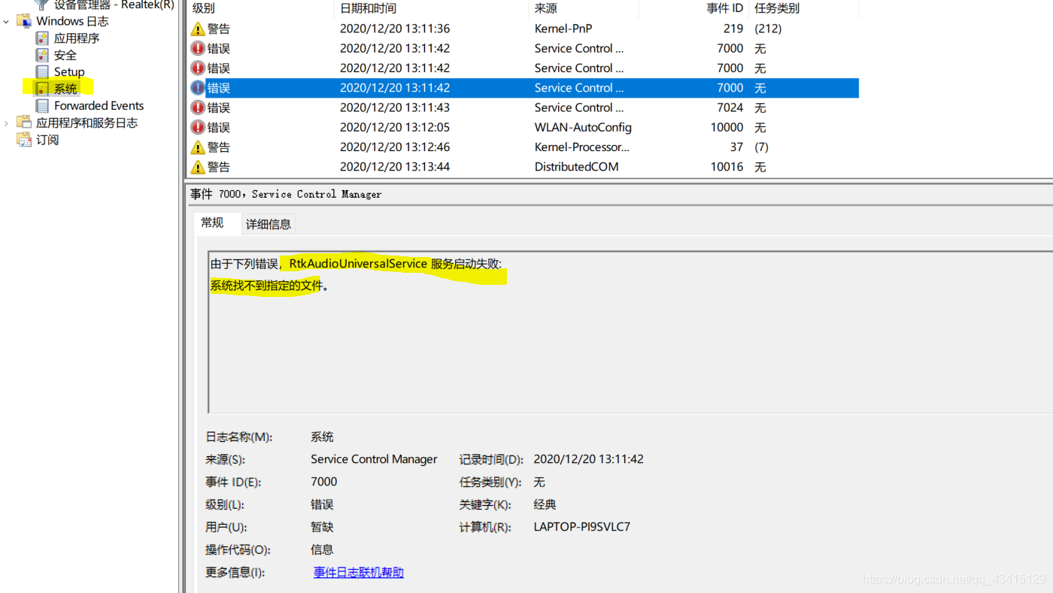Viewport: 1053px width, 593px height.
Task: Open the 应用程序 log icon
Action: coord(42,38)
